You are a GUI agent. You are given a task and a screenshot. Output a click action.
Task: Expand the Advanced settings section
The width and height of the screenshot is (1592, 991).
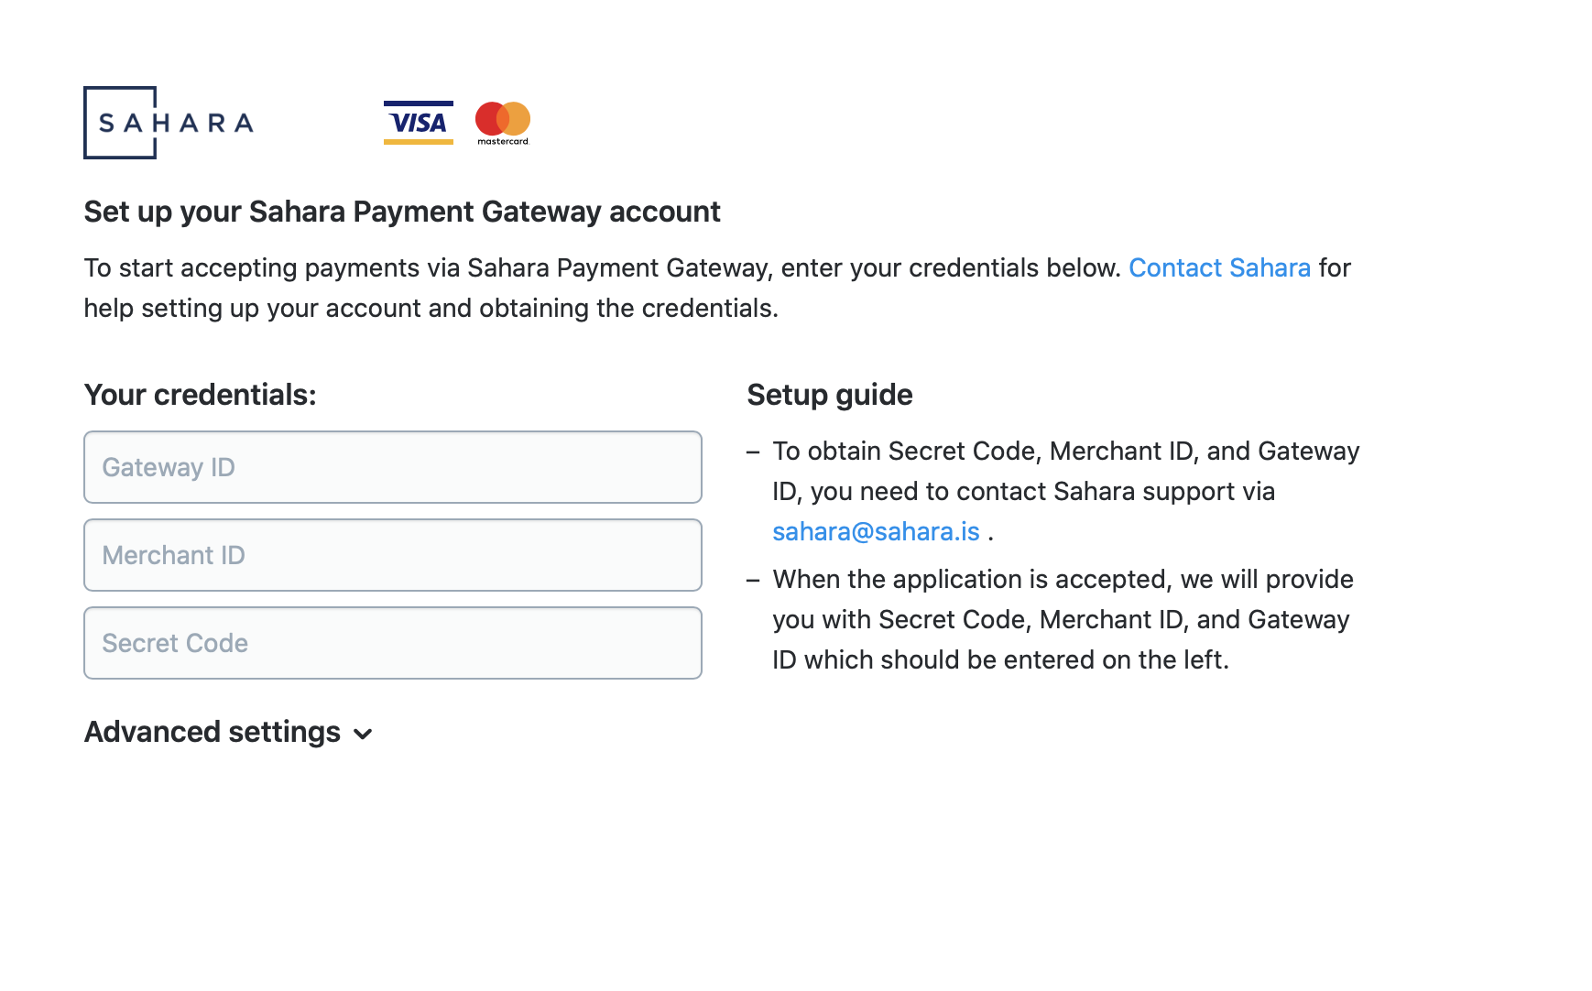(x=213, y=732)
